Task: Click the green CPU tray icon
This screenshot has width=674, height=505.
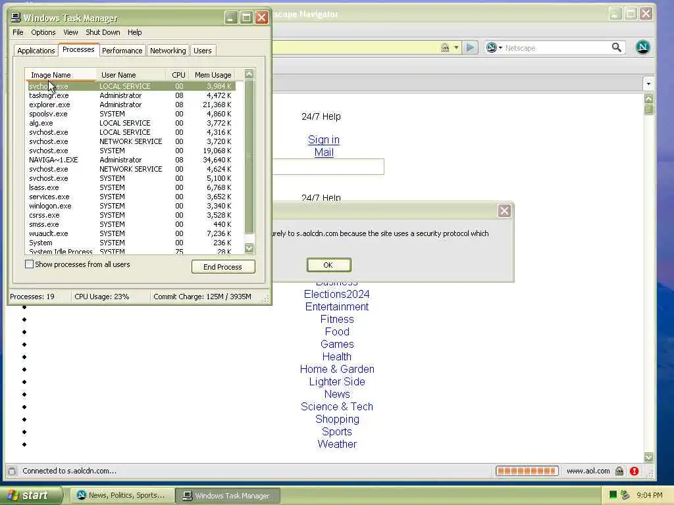Action: [x=613, y=495]
